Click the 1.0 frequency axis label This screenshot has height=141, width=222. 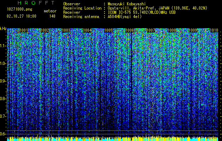(3, 63)
